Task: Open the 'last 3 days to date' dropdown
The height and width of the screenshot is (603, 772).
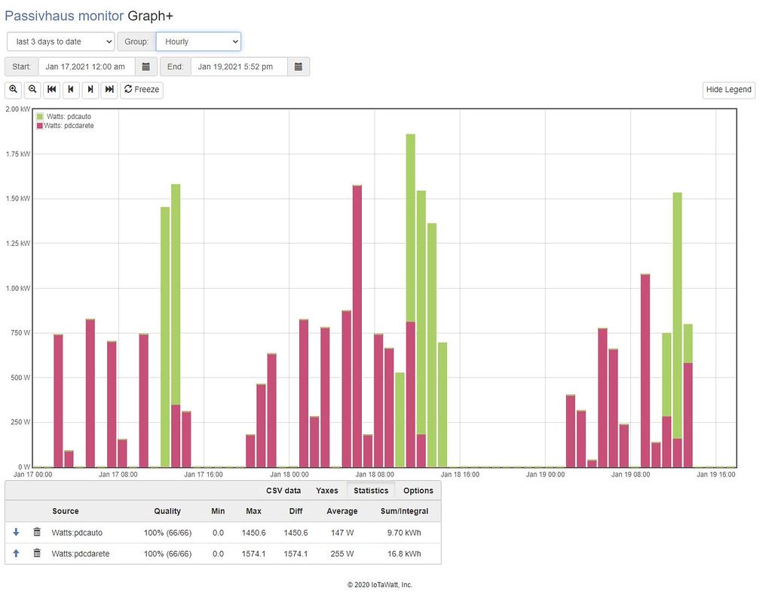Action: click(x=60, y=41)
